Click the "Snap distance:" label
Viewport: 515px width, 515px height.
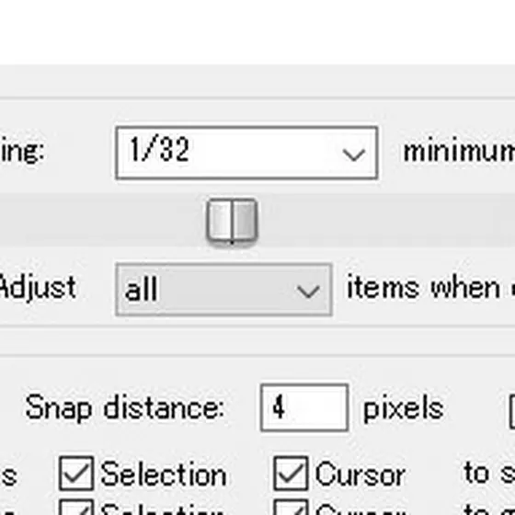125,407
